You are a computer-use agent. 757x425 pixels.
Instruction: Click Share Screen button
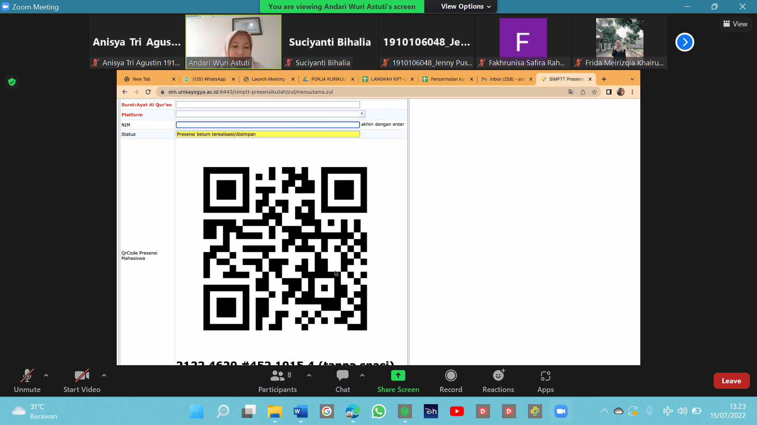(398, 381)
